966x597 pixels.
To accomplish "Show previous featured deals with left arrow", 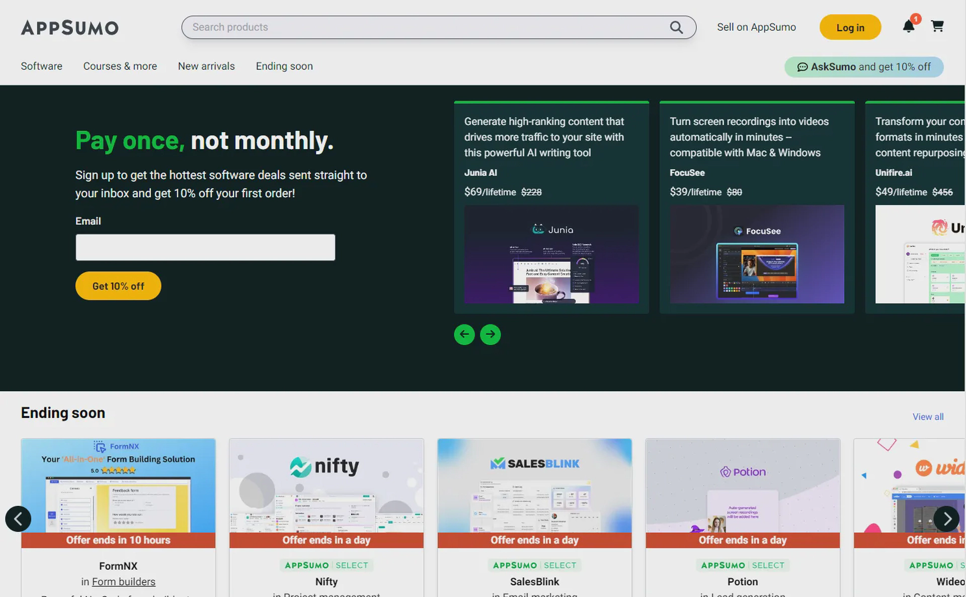I will tap(464, 334).
